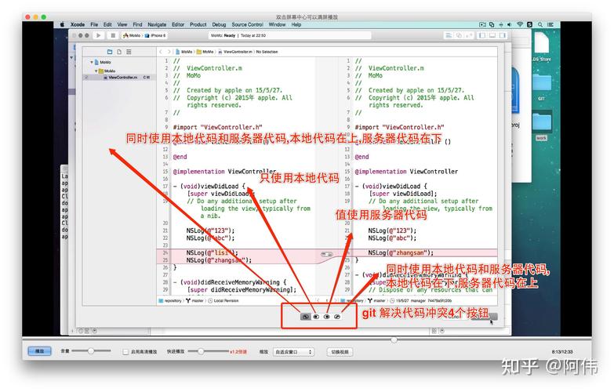Choose right-only merge resolution button
This screenshot has width=614, height=392.
pos(326,317)
